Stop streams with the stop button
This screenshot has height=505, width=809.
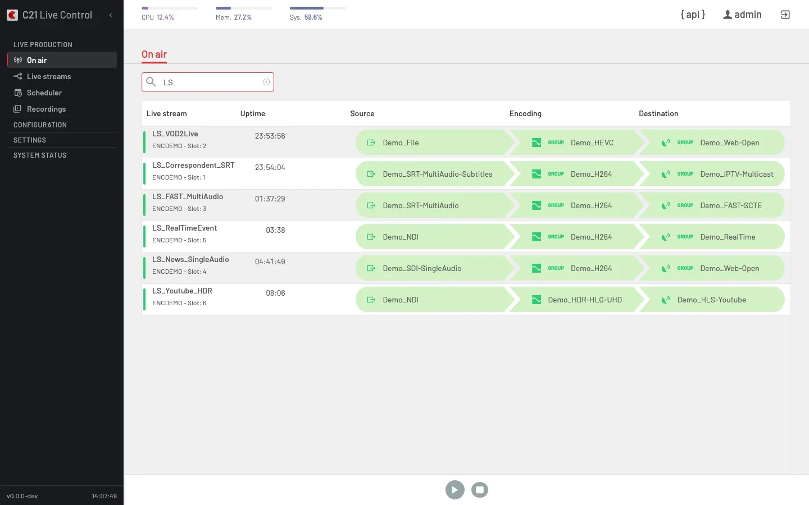(480, 490)
